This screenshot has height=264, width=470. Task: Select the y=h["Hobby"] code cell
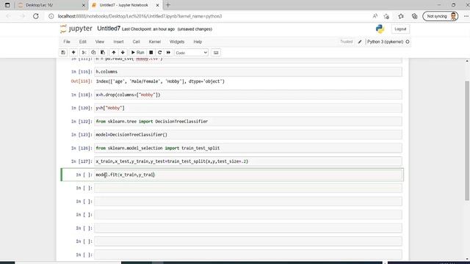tap(248, 108)
